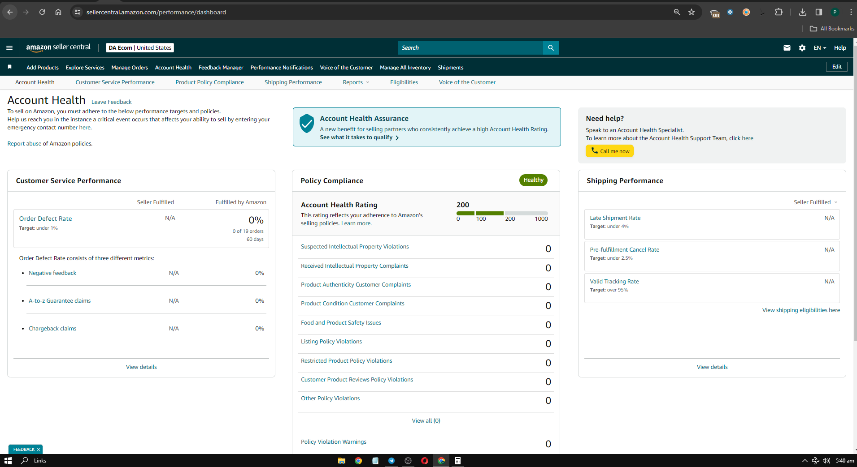Open the Calculator from the taskbar

click(x=458, y=461)
